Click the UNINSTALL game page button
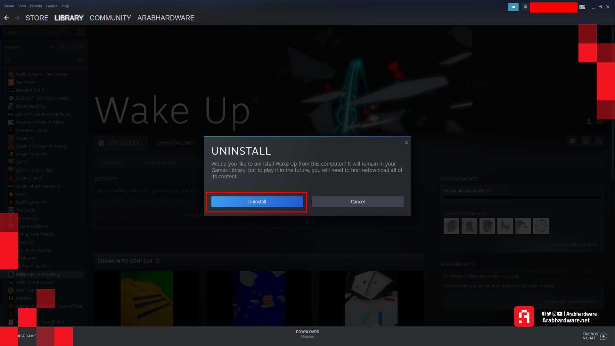This screenshot has height=346, width=615. click(121, 143)
